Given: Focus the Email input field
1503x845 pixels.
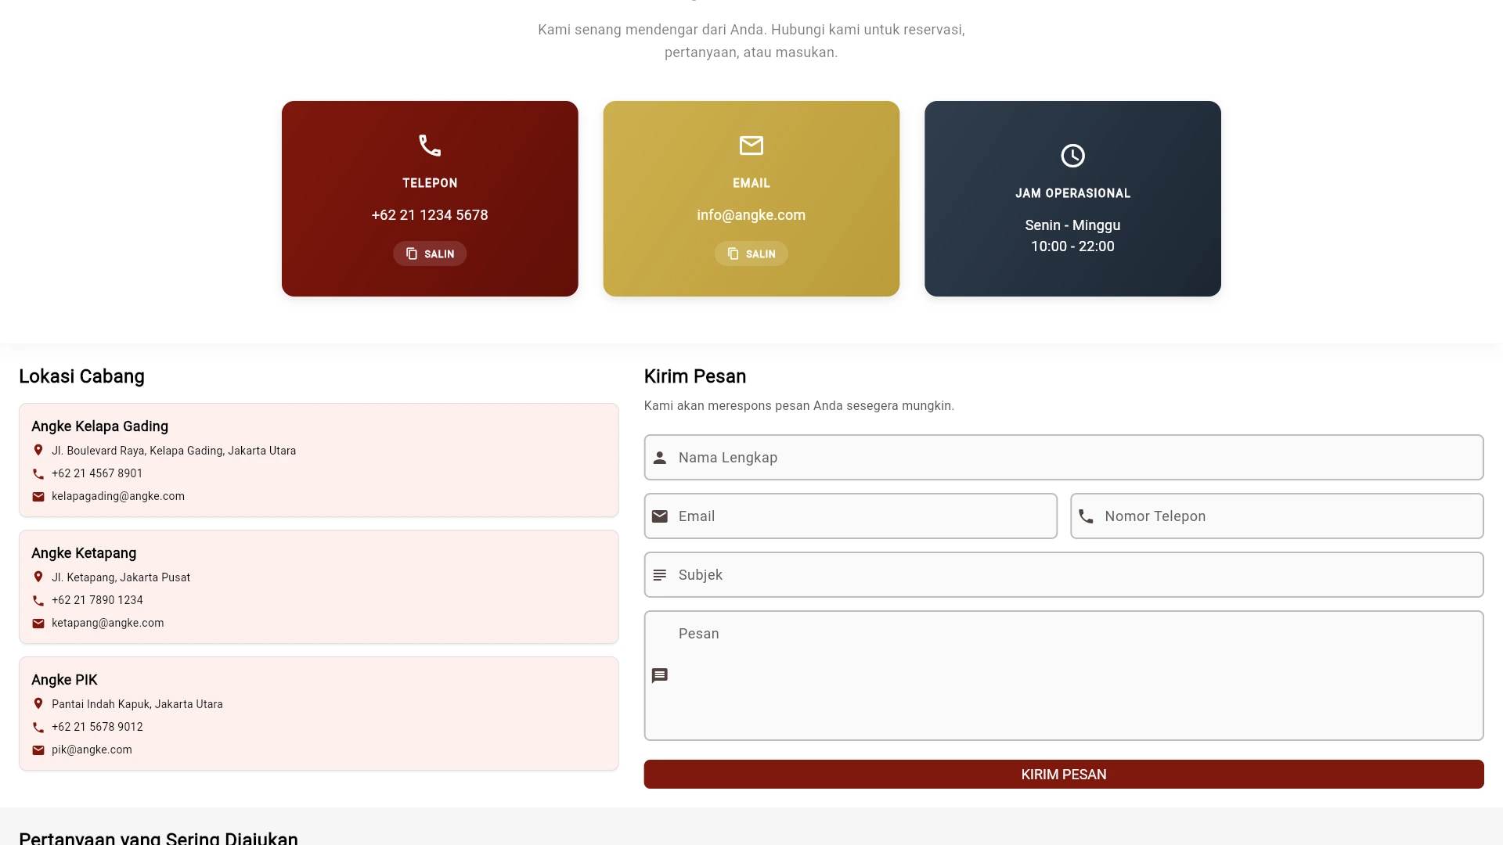Looking at the screenshot, I should tap(861, 516).
